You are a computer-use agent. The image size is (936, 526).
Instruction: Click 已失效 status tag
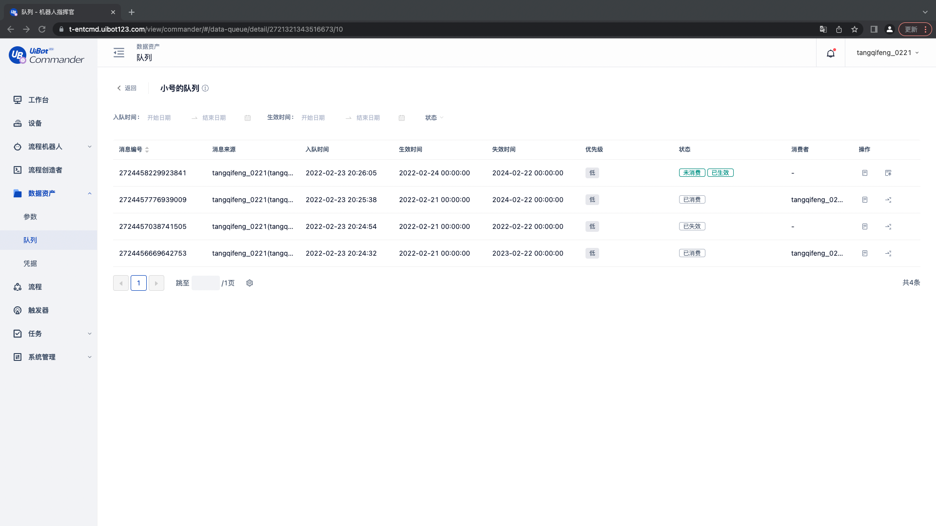coord(692,226)
